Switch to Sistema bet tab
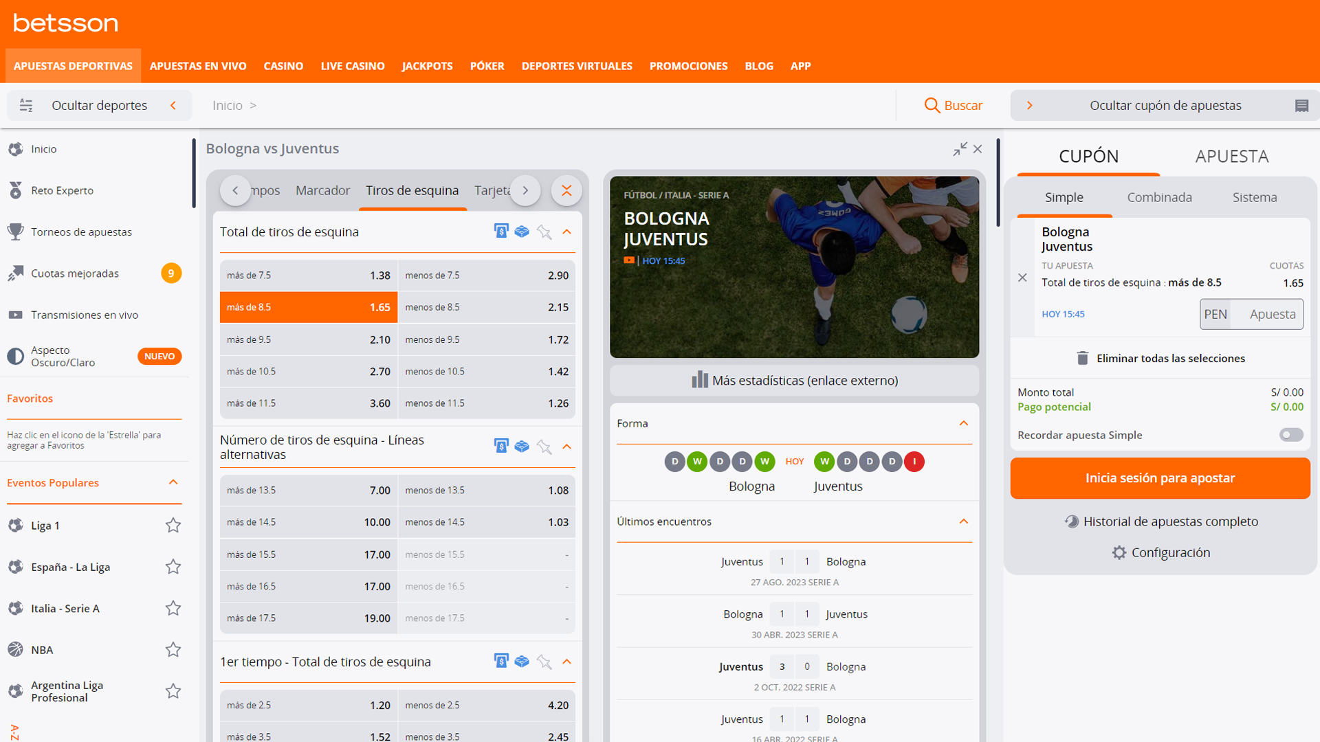This screenshot has width=1320, height=742. click(x=1255, y=197)
